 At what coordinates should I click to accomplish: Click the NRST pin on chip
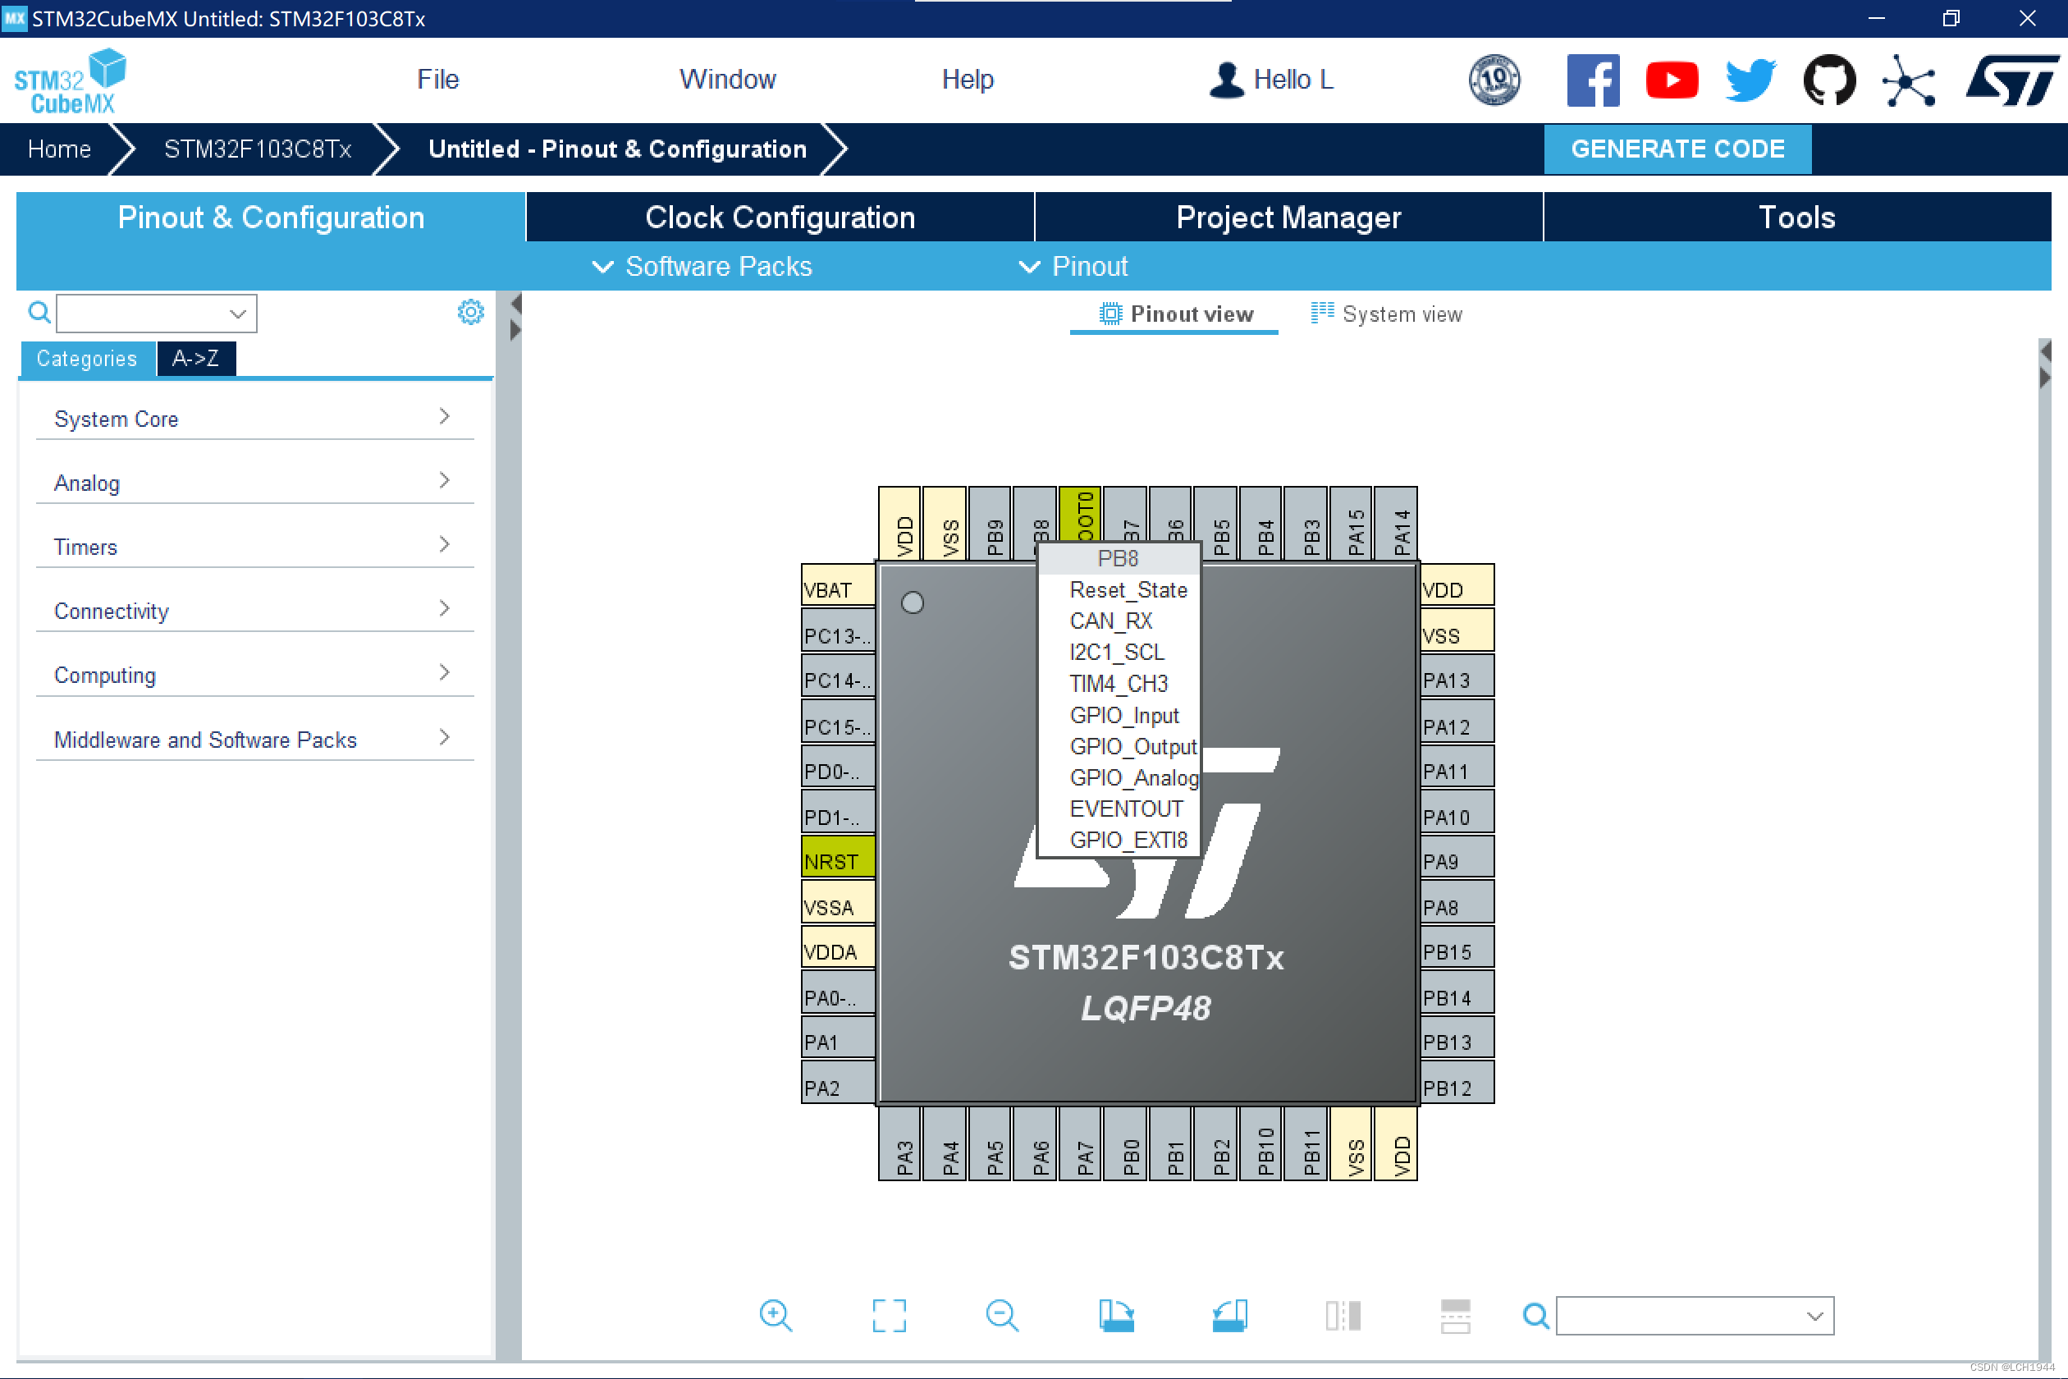click(838, 858)
